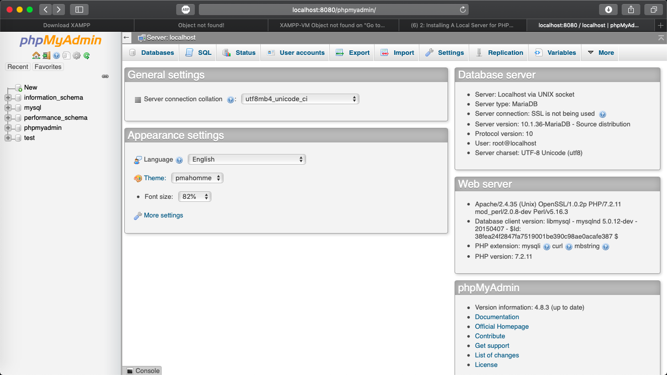This screenshot has height=375, width=667.
Task: Click the Safari share icon
Action: (631, 9)
